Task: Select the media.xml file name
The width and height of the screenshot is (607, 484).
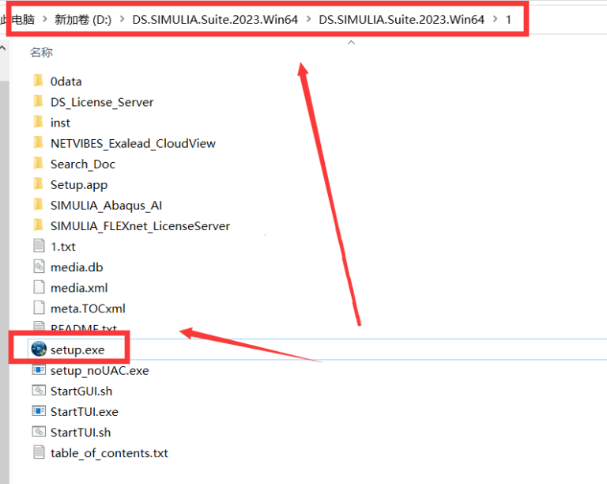Action: 79,288
